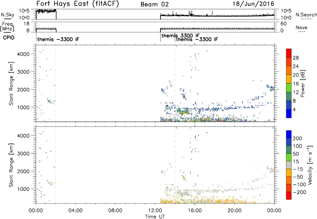Click the date '18/Jun/2016'
The width and height of the screenshot is (317, 219).
253,4
